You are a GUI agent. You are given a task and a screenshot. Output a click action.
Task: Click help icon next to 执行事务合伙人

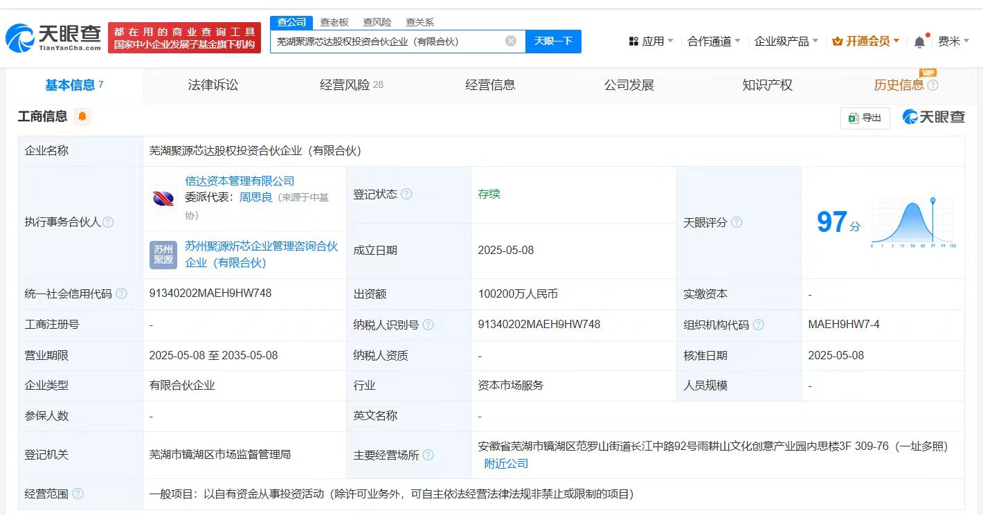(108, 222)
